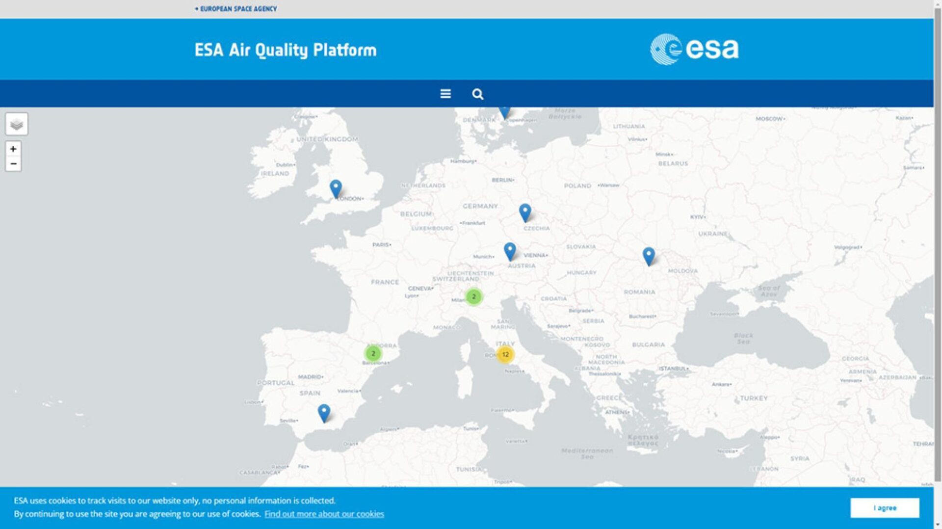
Task: Expand the green cluster of 2 near Barcelona
Action: (373, 353)
